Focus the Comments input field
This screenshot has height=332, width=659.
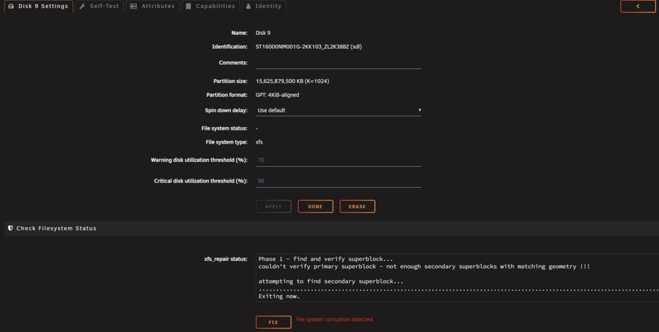pyautogui.click(x=338, y=63)
